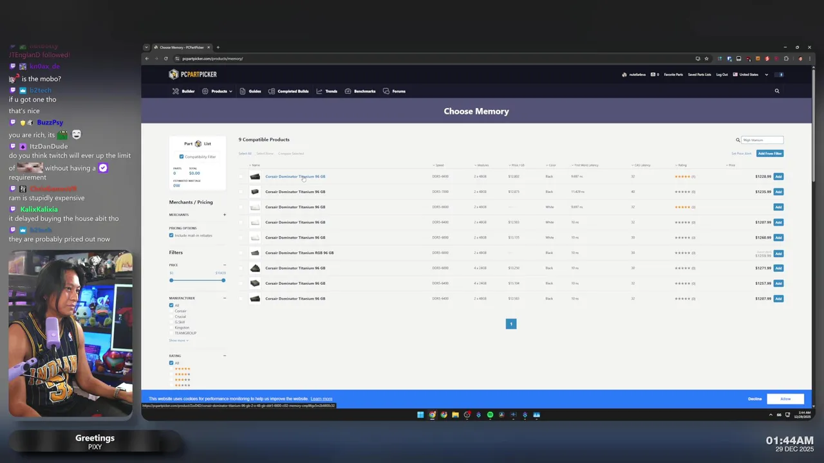Open the Windows Start button

[420, 415]
